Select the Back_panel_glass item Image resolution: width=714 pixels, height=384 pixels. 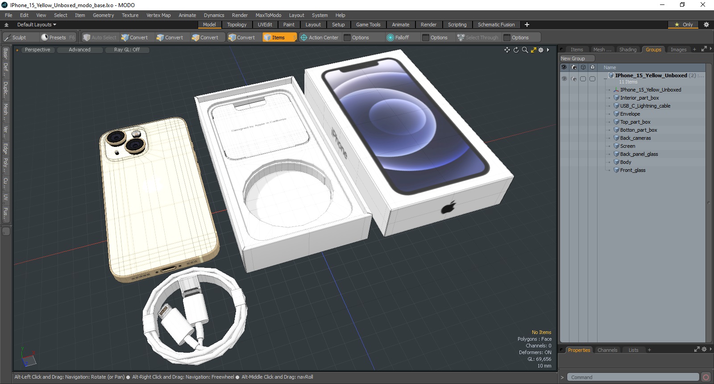coord(639,154)
